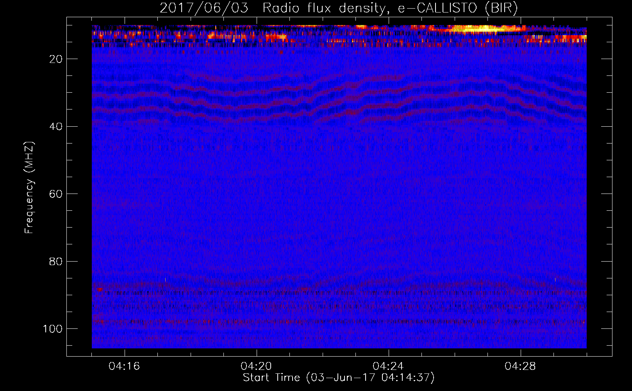Screen dimensions: 632x391
Task: Click the 80 MHz frequency tick label
Action: click(x=56, y=262)
